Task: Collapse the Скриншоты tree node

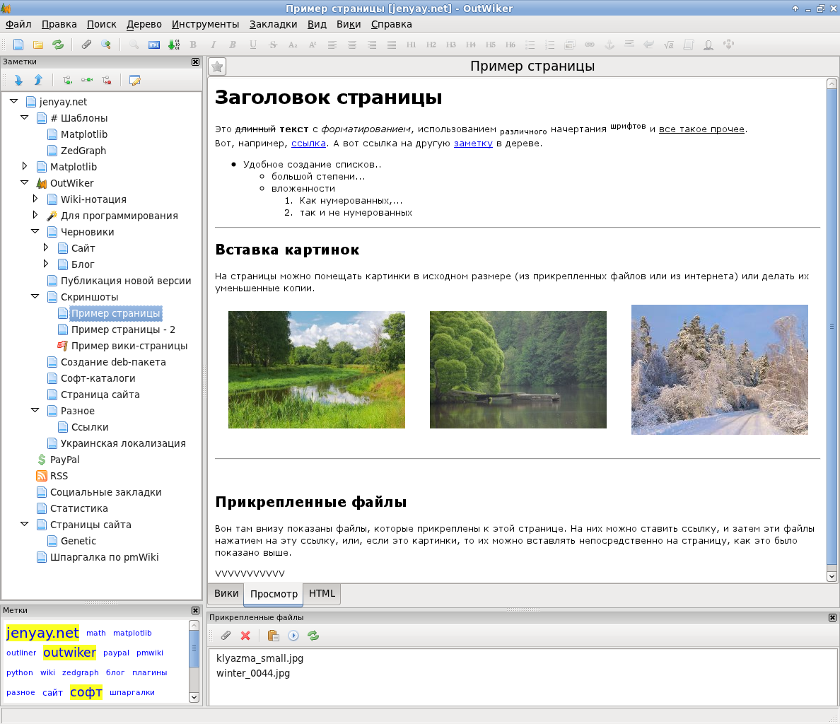Action: 35,297
